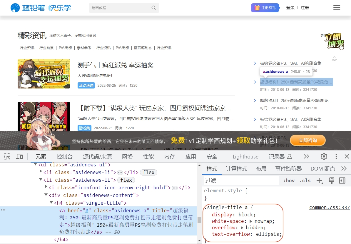Open the DevTools three-dot customize menu

(336, 156)
